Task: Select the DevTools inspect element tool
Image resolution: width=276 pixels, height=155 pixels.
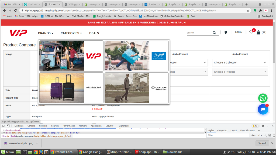Action: tap(4, 126)
